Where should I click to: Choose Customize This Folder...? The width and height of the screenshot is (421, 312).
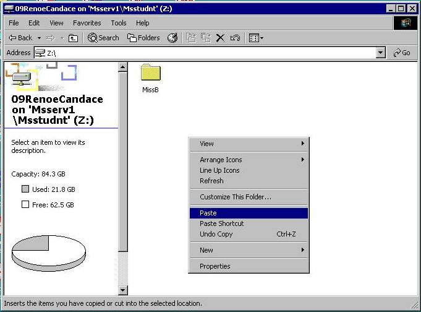tap(249, 197)
